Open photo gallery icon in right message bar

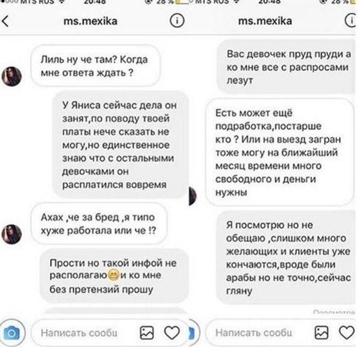[322, 333]
